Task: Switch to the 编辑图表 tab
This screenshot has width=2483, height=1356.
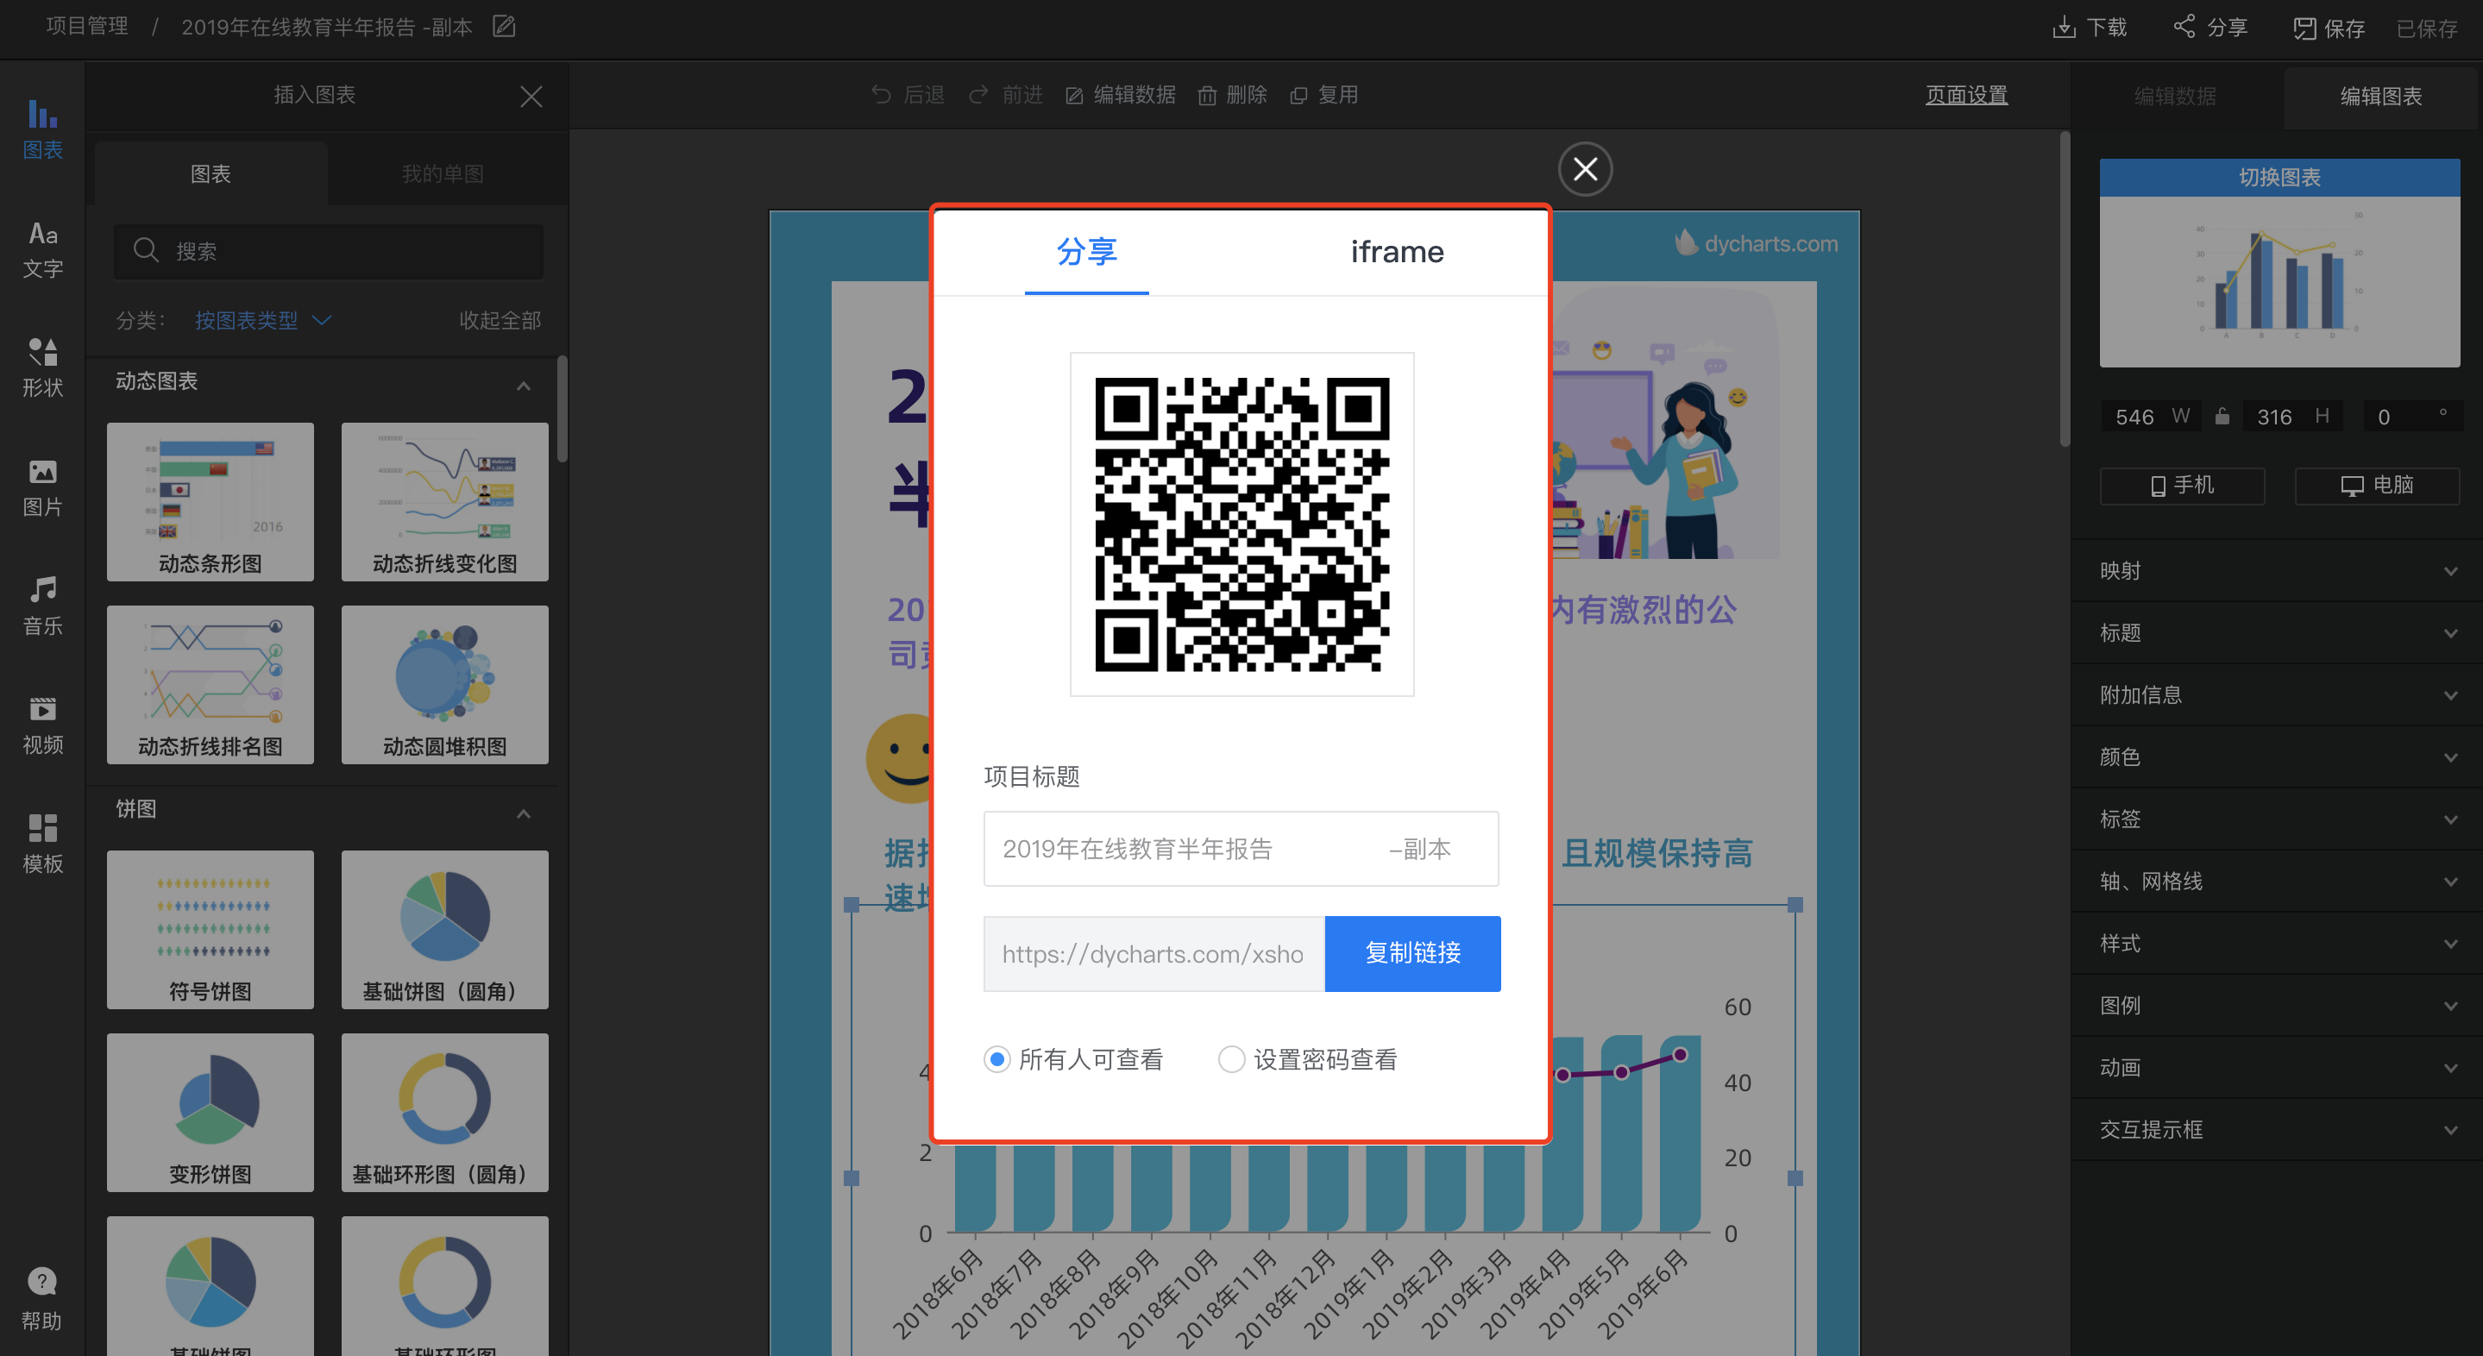Action: tap(2381, 96)
